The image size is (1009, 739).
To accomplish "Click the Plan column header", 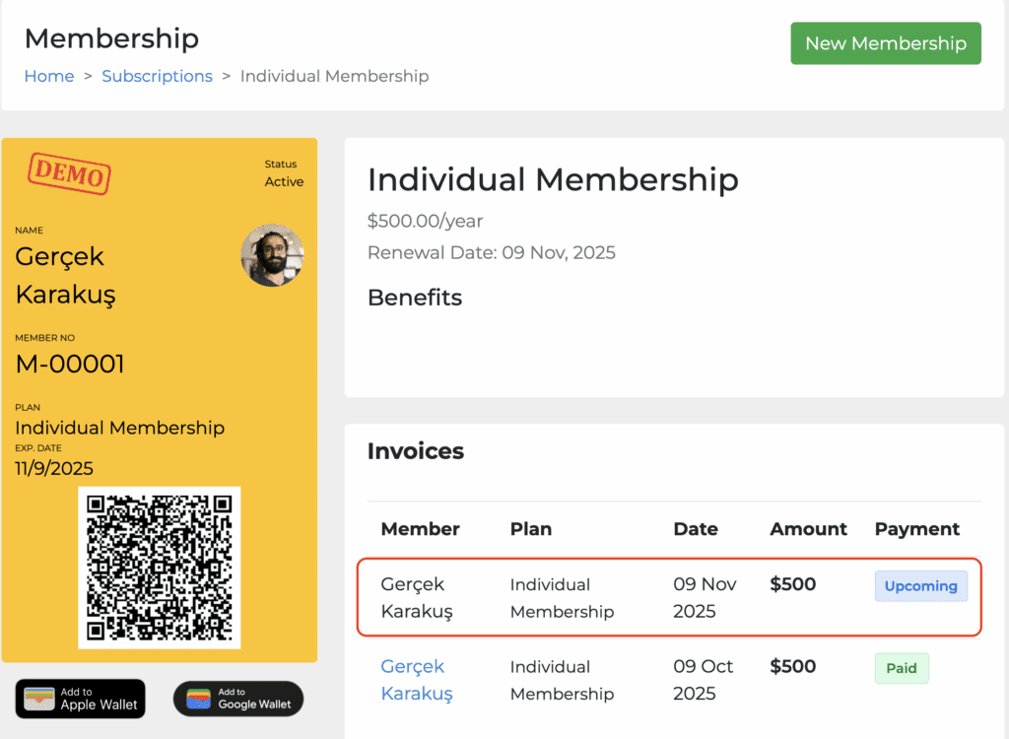I will [530, 529].
